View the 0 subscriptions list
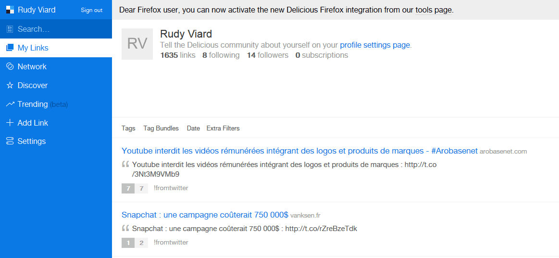The height and width of the screenshot is (258, 559). click(x=322, y=55)
